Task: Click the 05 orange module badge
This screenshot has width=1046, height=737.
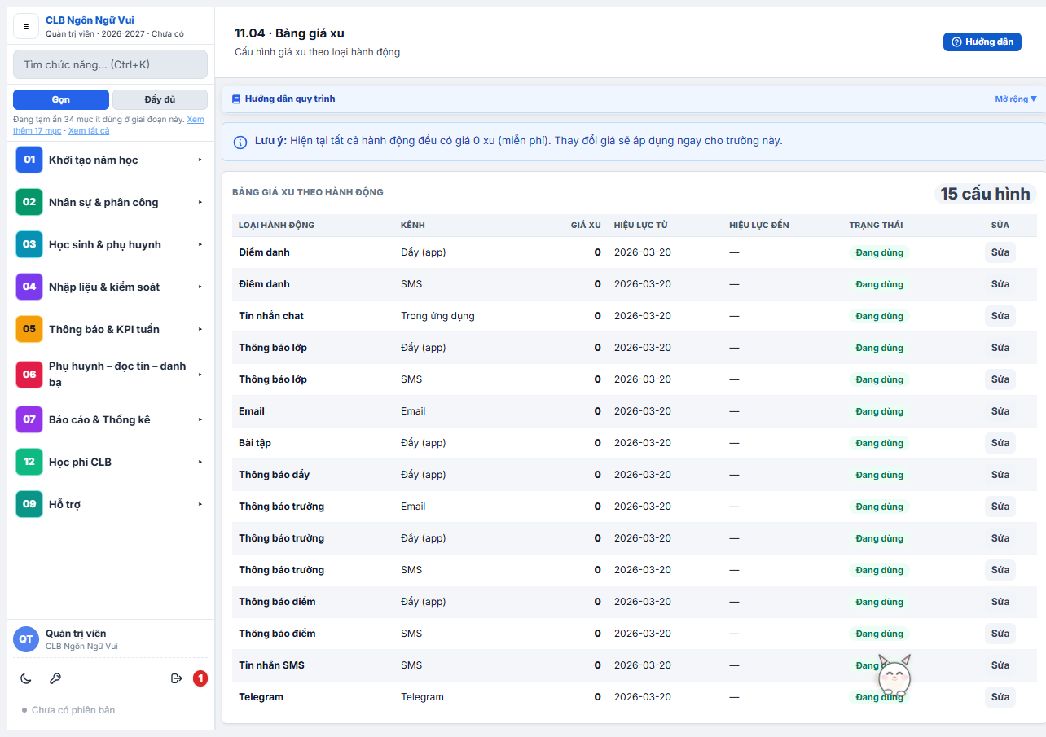Action: coord(29,329)
